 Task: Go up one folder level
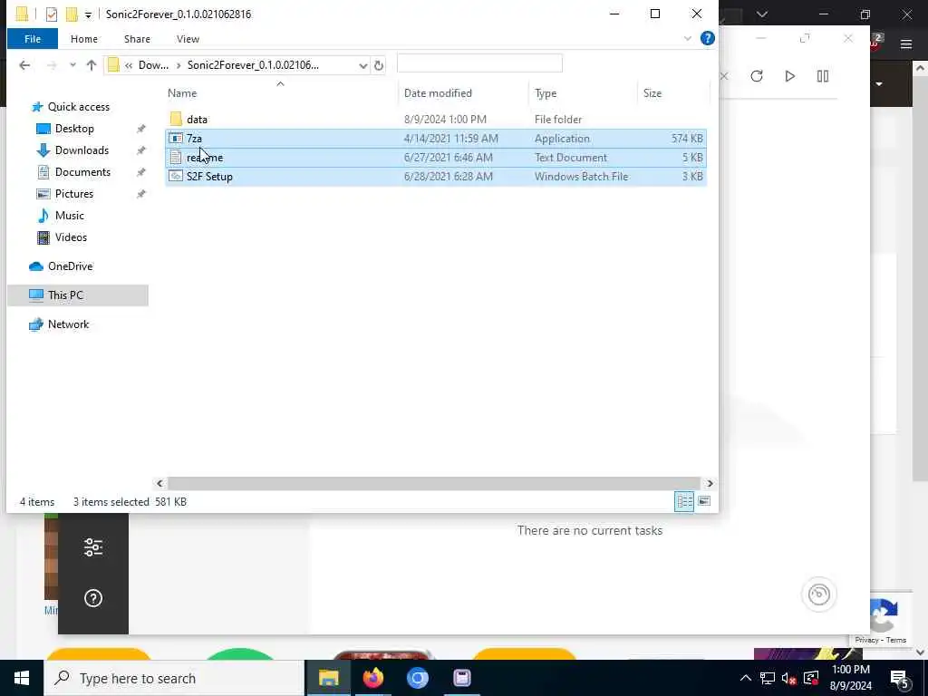(x=92, y=65)
